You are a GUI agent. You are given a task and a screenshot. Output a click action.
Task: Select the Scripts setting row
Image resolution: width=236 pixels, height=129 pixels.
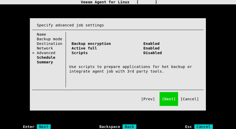click(117, 53)
